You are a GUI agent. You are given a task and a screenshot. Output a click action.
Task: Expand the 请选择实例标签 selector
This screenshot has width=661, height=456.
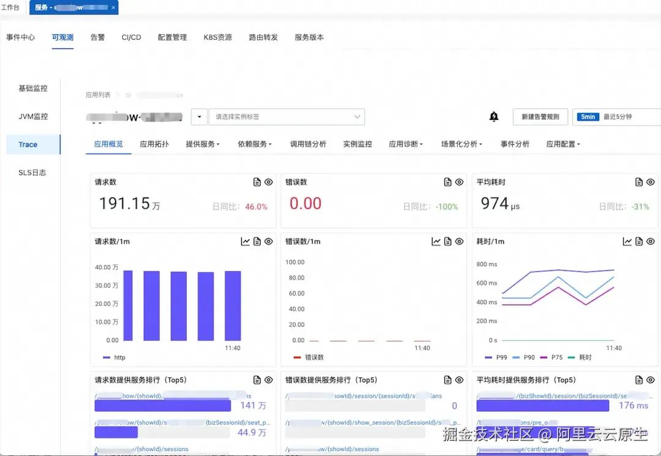tap(286, 116)
